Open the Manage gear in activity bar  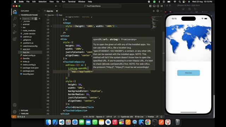14,111
